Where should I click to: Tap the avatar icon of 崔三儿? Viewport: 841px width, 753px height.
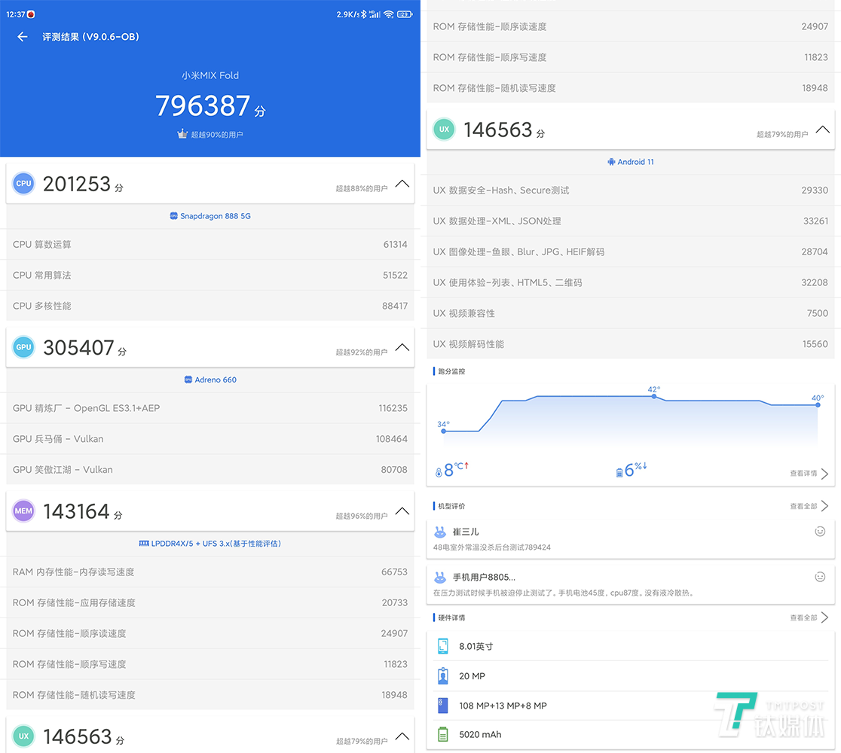[x=440, y=532]
